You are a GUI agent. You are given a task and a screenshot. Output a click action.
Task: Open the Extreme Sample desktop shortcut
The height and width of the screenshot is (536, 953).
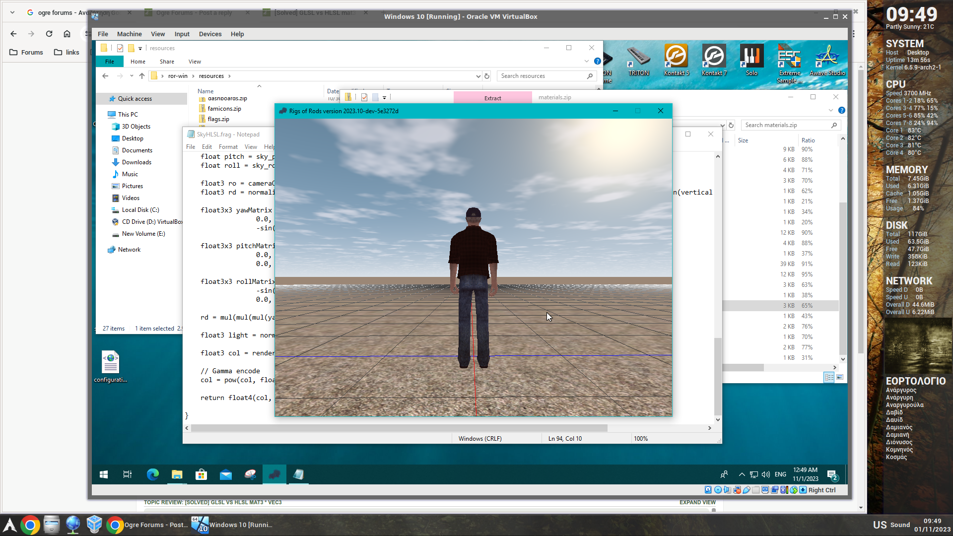[x=789, y=64]
